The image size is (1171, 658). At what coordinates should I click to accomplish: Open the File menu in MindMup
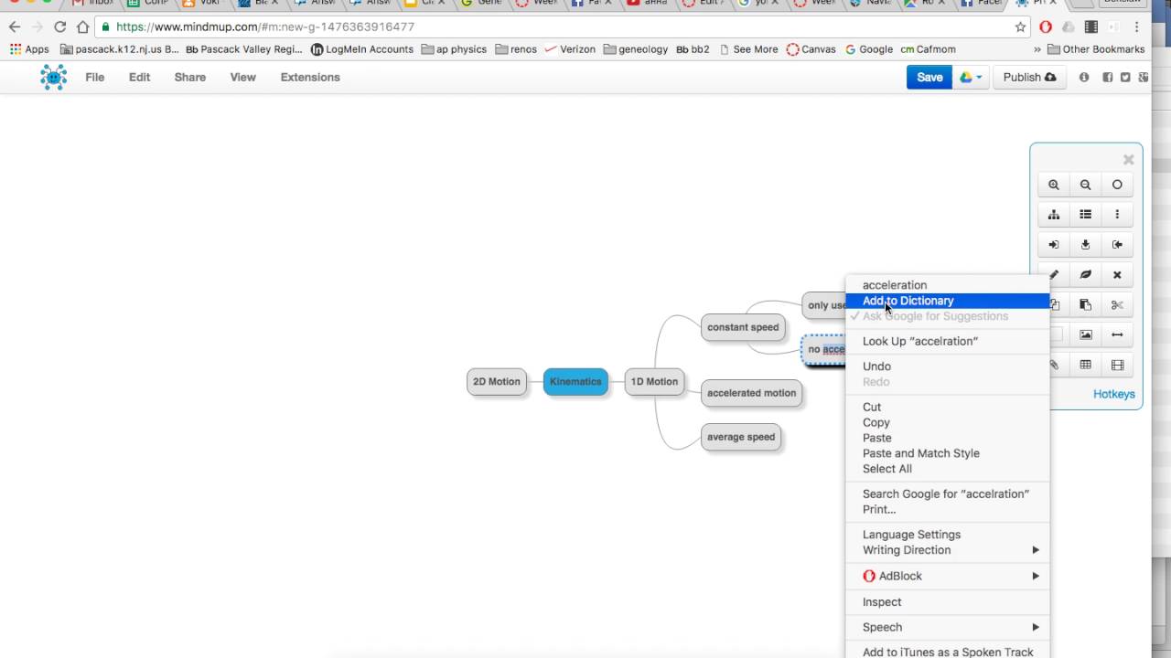point(94,78)
